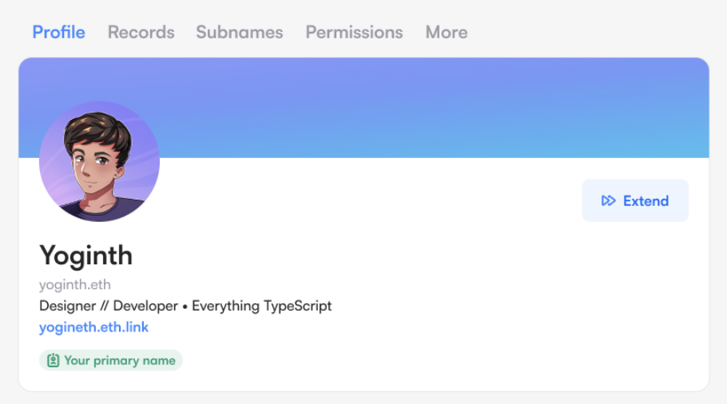Go to the Subnames tab
This screenshot has width=727, height=404.
[x=240, y=33]
